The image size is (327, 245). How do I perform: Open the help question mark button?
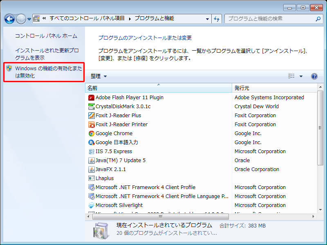[x=314, y=76]
